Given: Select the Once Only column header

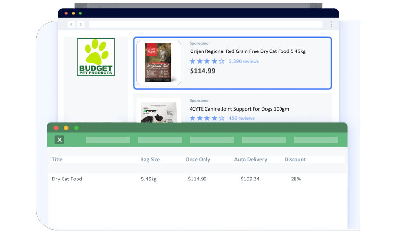Looking at the screenshot, I should (198, 160).
